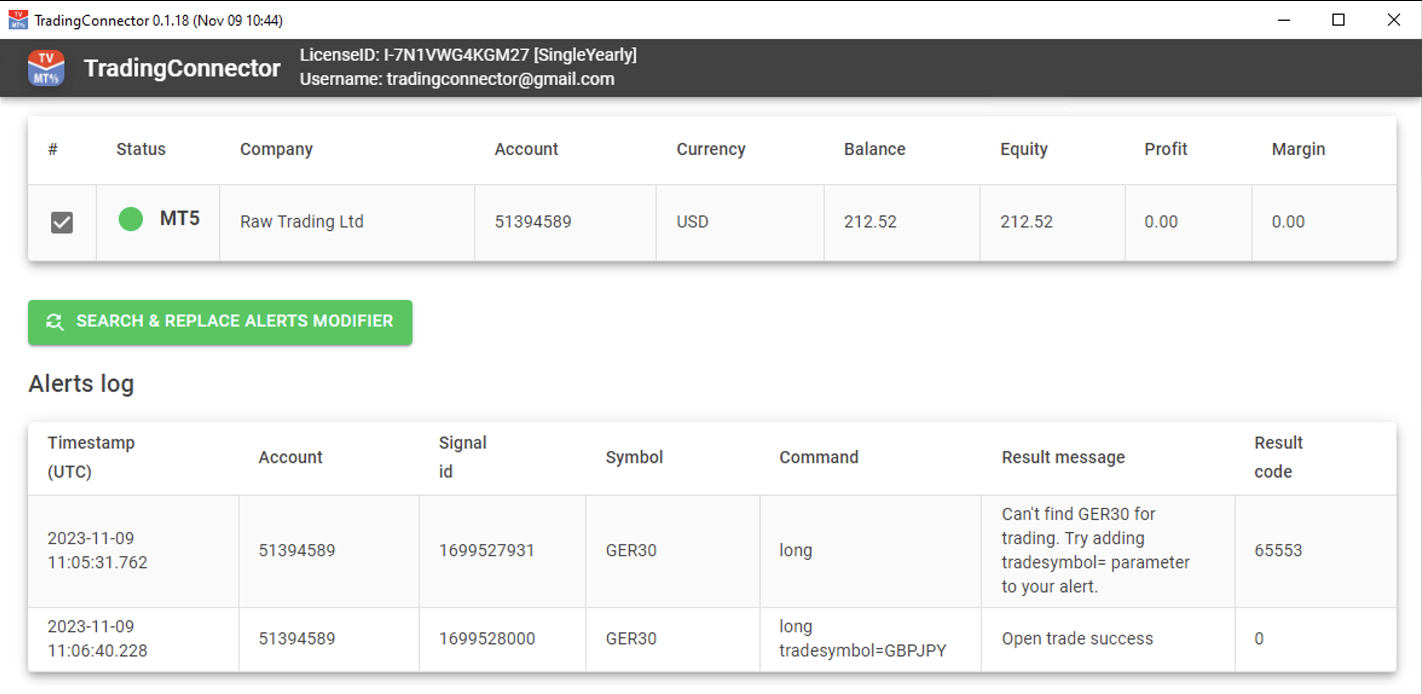Screen dimensions: 1422x694
Task: Click the long tradesymbol=GBPJPY command cell
Action: coord(862,638)
